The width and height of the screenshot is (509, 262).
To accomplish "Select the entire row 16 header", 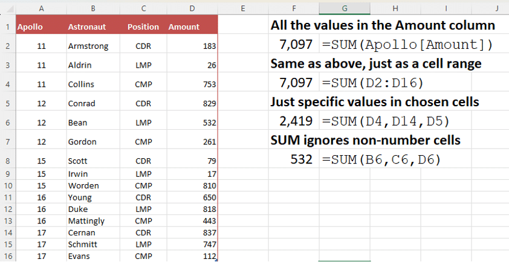I will (x=7, y=256).
